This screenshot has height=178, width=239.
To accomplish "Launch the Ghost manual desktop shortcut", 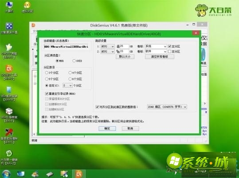I will (9, 51).
